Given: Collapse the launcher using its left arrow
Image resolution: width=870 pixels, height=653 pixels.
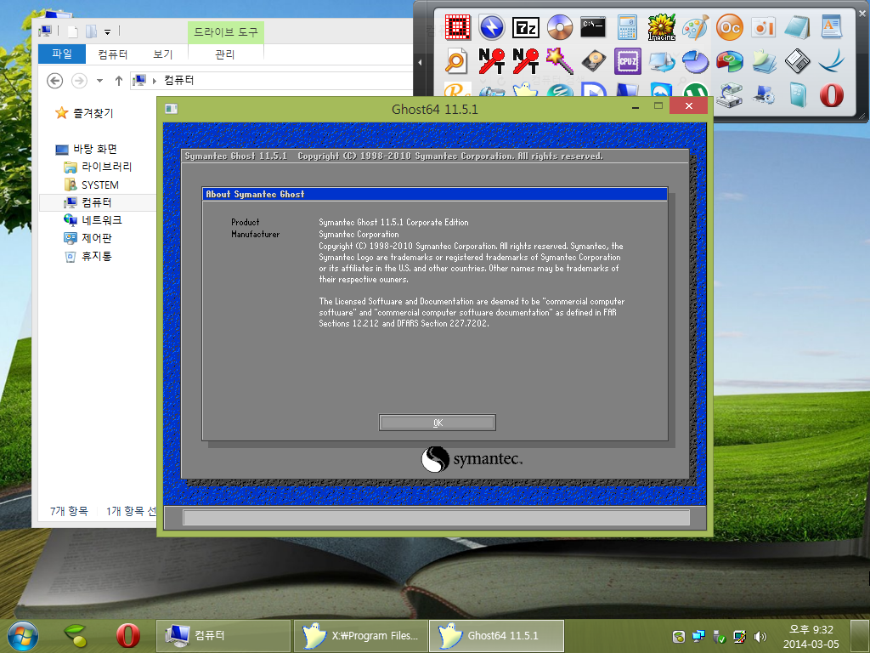Looking at the screenshot, I should coord(420,62).
